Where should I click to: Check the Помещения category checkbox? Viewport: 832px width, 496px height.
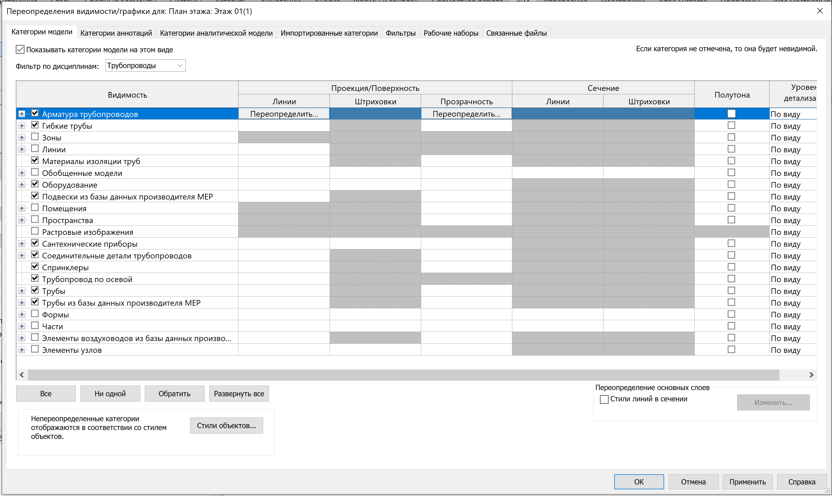point(35,208)
